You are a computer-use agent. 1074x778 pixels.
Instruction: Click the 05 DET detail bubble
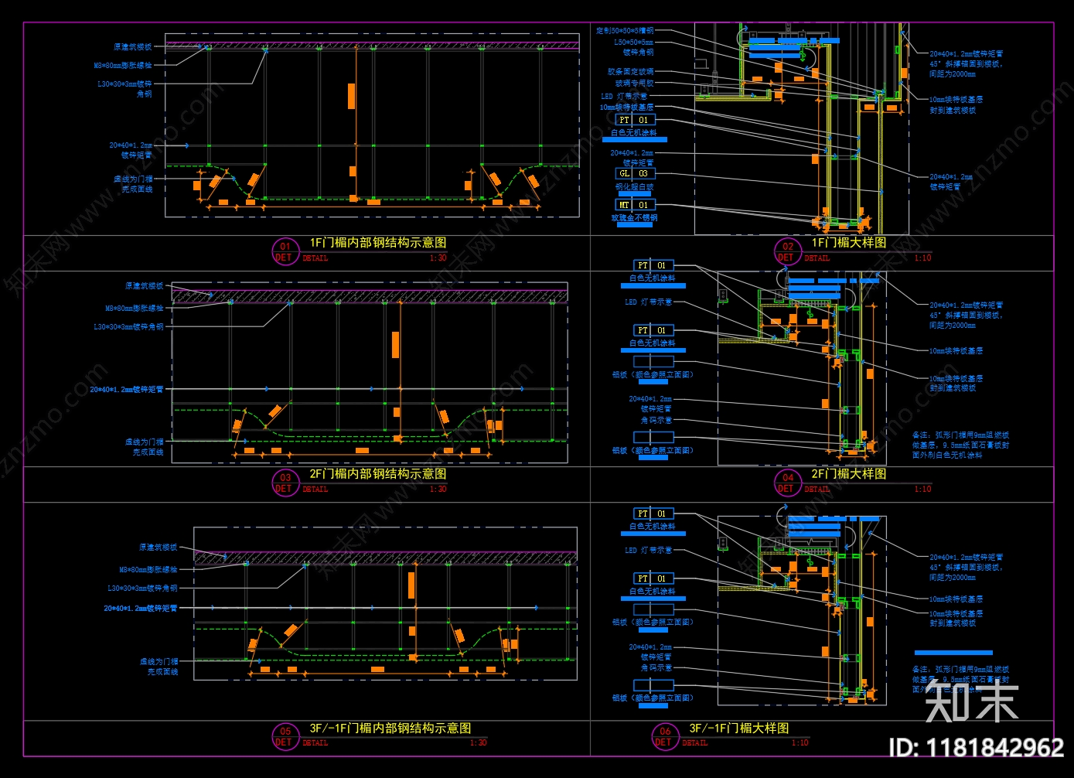pyautogui.click(x=285, y=737)
